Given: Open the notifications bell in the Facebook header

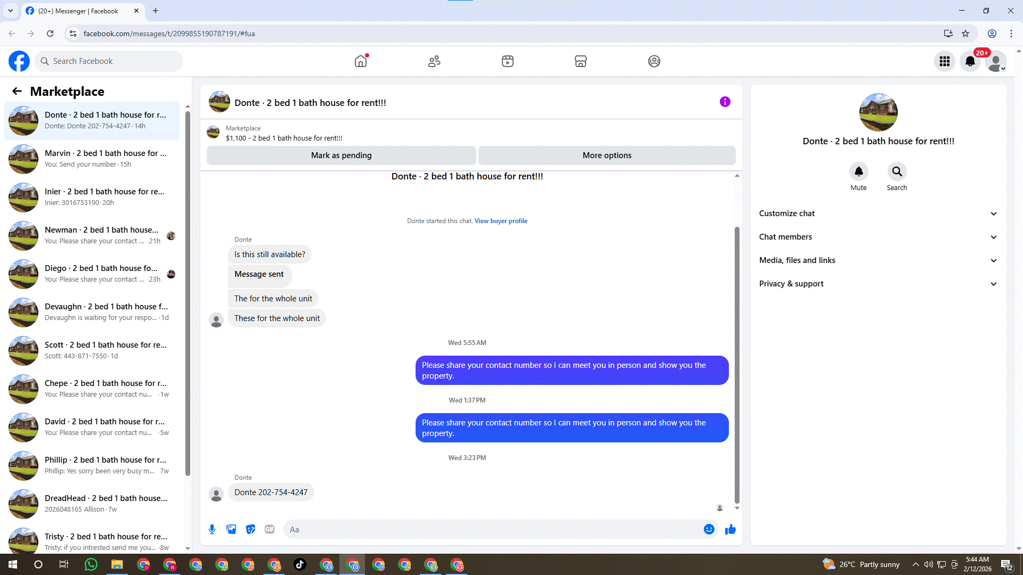Looking at the screenshot, I should (x=970, y=61).
